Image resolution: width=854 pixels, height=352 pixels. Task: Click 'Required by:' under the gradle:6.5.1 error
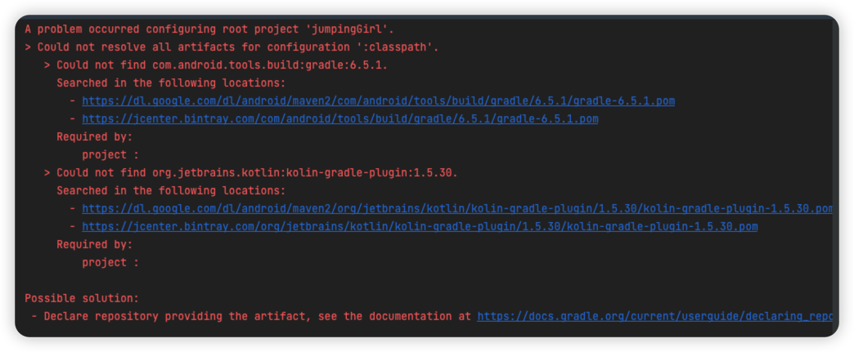click(94, 136)
